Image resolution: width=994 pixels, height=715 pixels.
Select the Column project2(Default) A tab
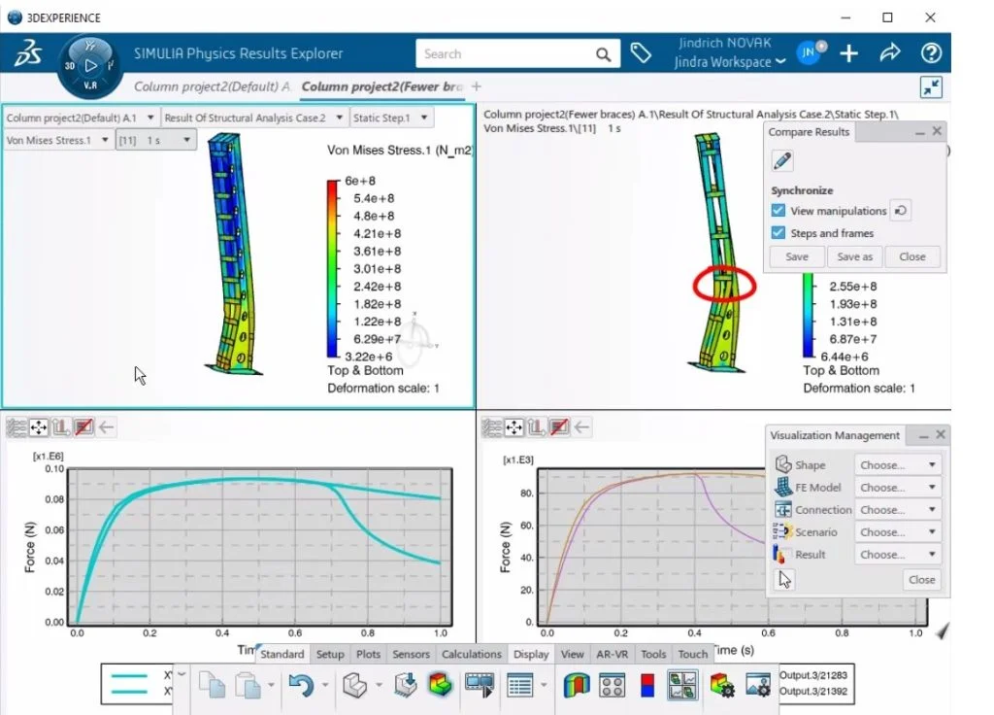click(x=212, y=86)
